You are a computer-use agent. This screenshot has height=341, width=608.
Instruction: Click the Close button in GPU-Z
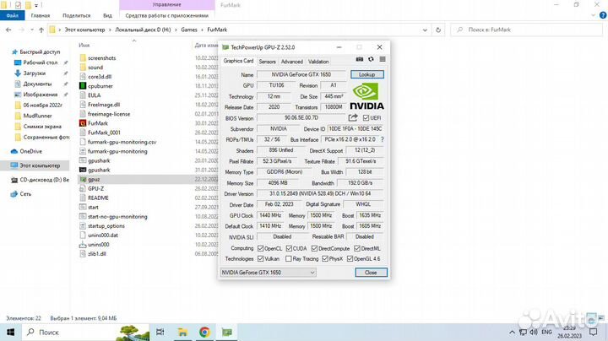click(x=370, y=273)
